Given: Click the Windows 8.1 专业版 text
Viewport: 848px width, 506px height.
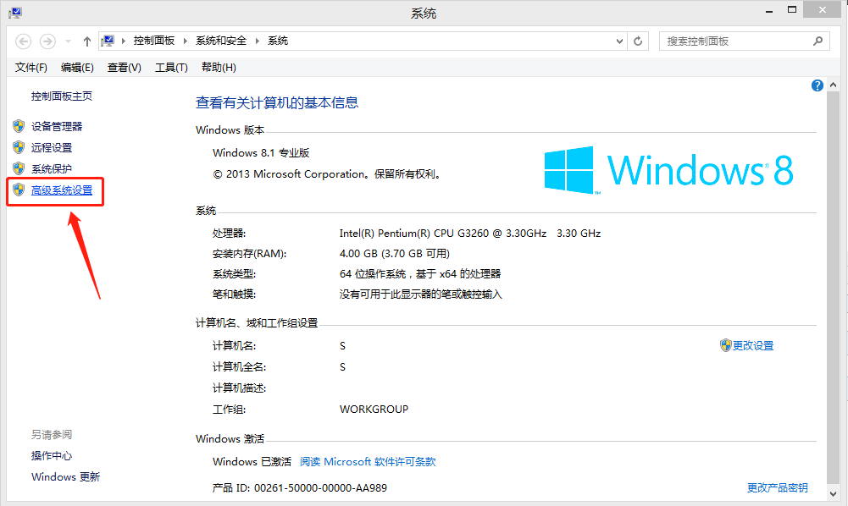Looking at the screenshot, I should pyautogui.click(x=261, y=153).
